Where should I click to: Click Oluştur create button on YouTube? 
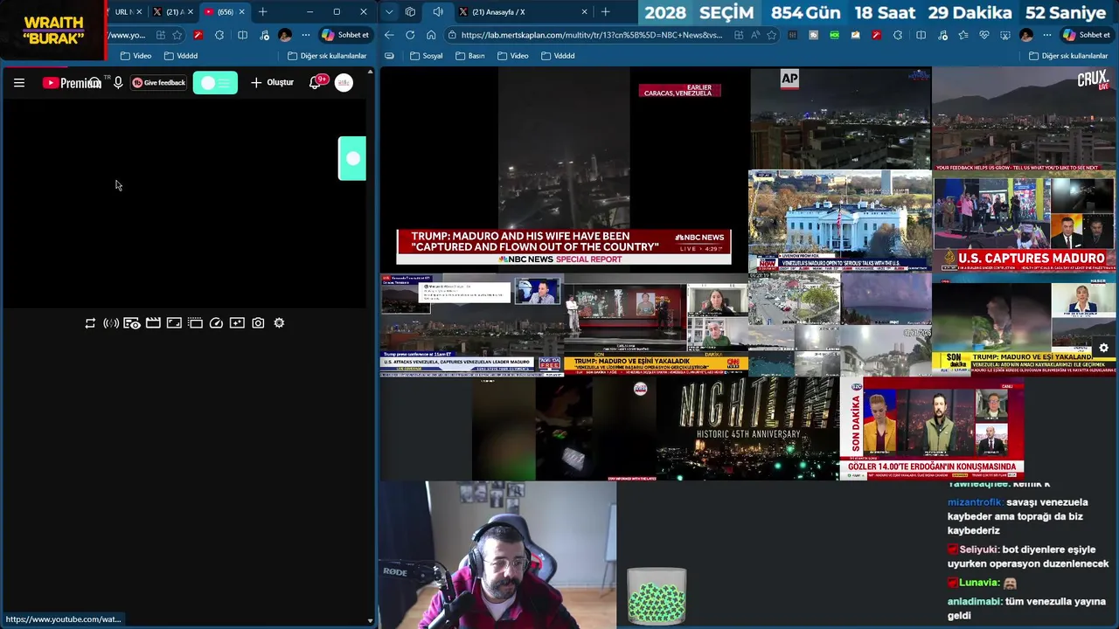[x=272, y=82]
